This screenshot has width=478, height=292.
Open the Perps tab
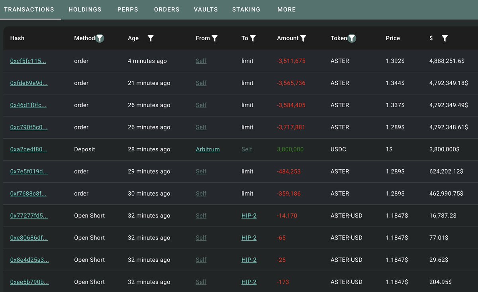(x=128, y=9)
